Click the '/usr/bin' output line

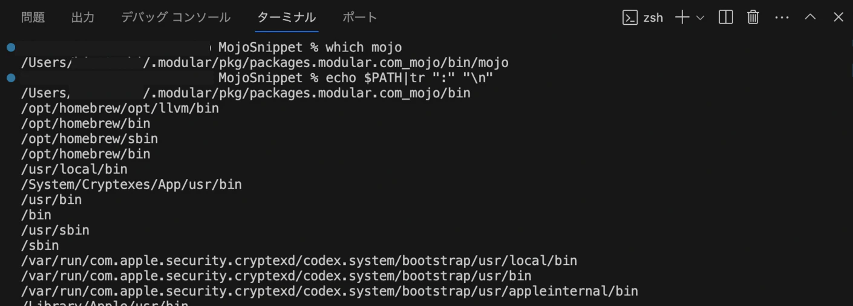click(x=51, y=200)
